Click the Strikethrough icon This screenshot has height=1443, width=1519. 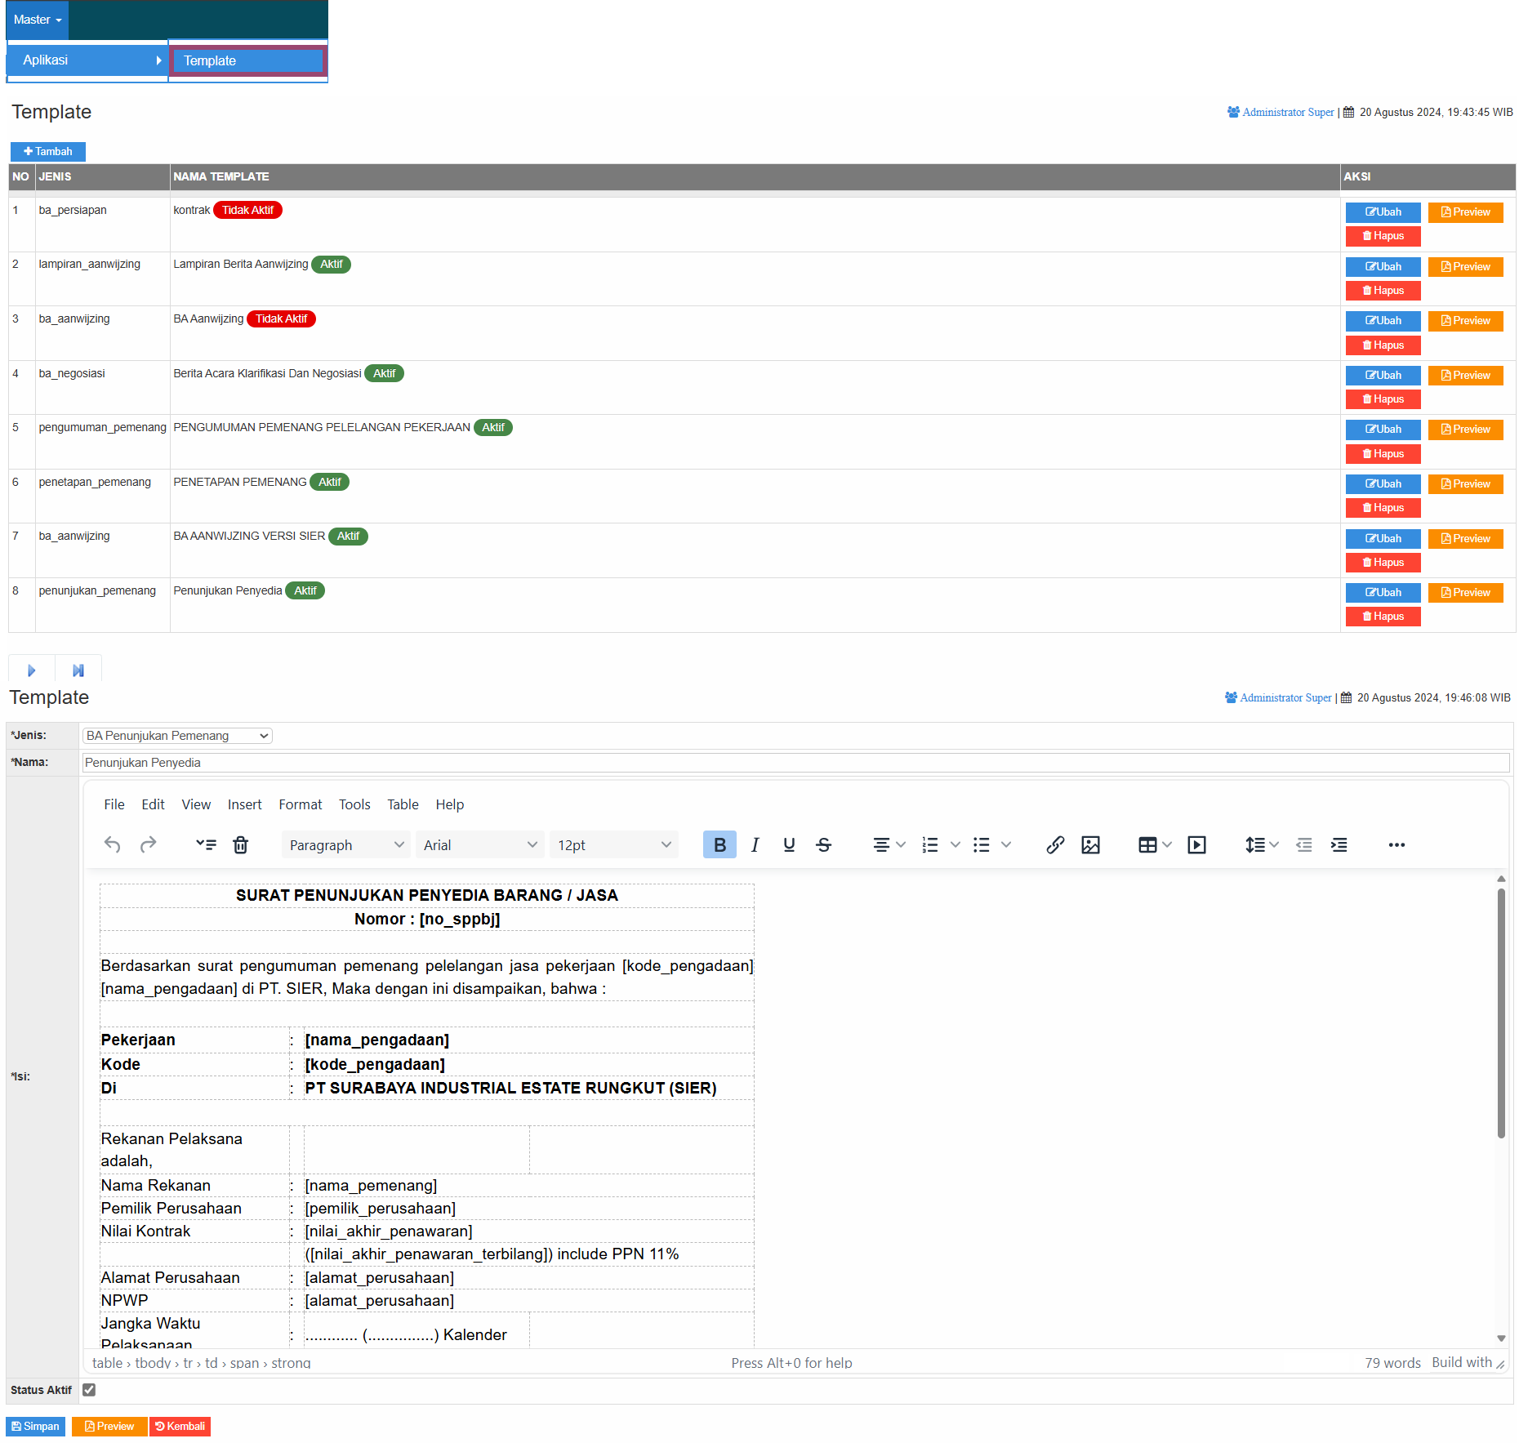(x=823, y=844)
